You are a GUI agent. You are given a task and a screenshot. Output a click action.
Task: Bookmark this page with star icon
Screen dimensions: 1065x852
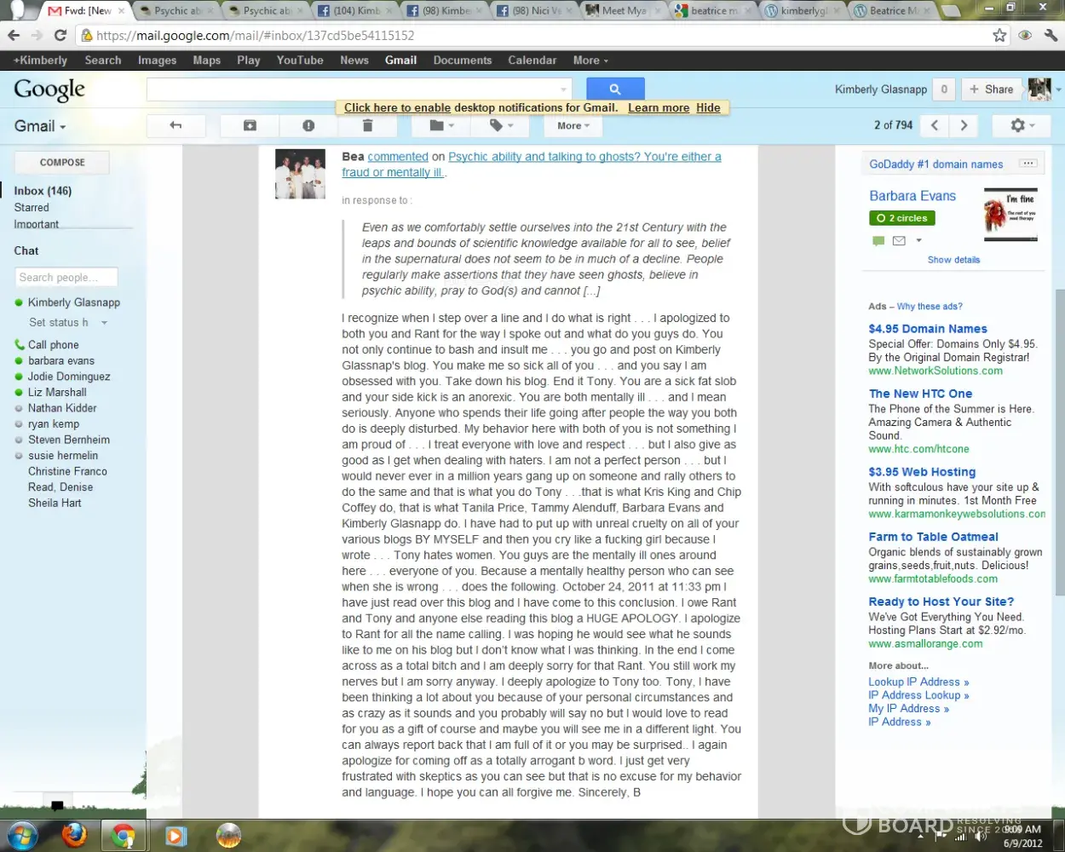pyautogui.click(x=999, y=36)
